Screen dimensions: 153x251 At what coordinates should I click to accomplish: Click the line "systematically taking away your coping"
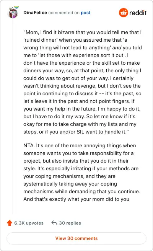[x=70, y=184]
